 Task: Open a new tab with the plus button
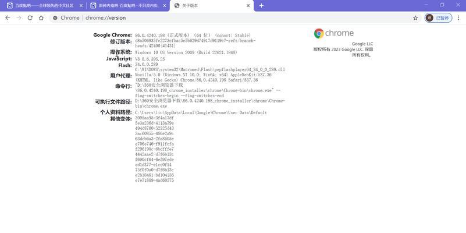coord(261,5)
